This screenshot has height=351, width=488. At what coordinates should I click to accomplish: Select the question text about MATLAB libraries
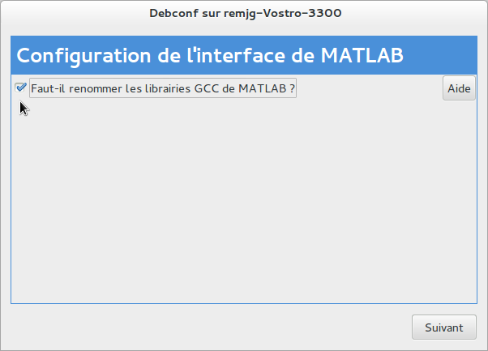[x=162, y=88]
